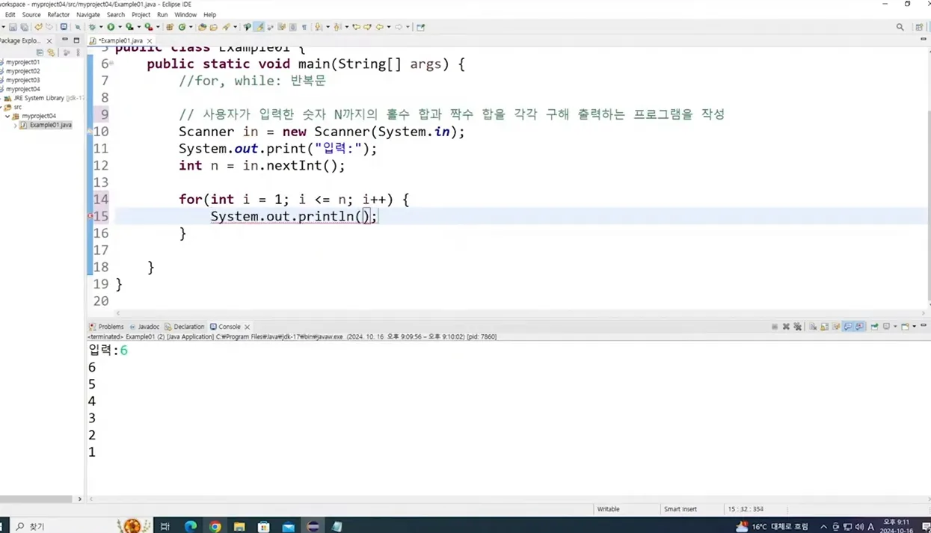This screenshot has width=931, height=533.
Task: Click the toolbar Search flashlight icon
Action: (226, 27)
